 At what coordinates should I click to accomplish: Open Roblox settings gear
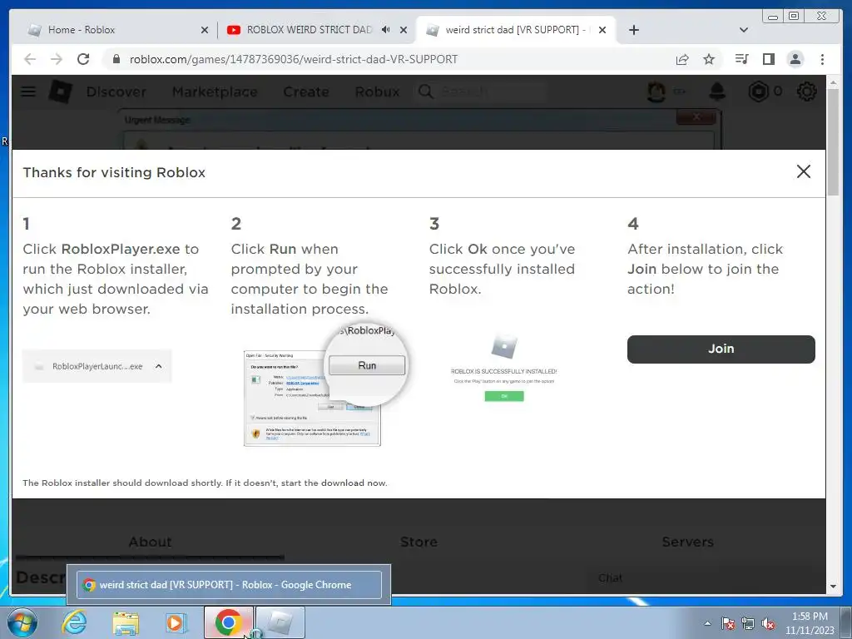click(x=806, y=92)
